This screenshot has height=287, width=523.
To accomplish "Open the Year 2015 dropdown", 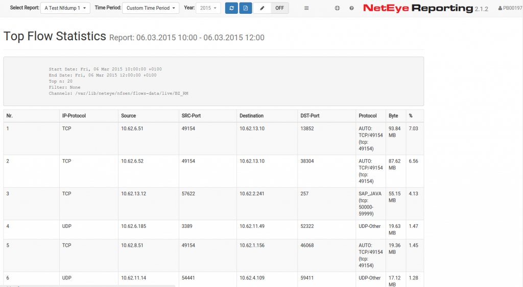I will point(208,8).
